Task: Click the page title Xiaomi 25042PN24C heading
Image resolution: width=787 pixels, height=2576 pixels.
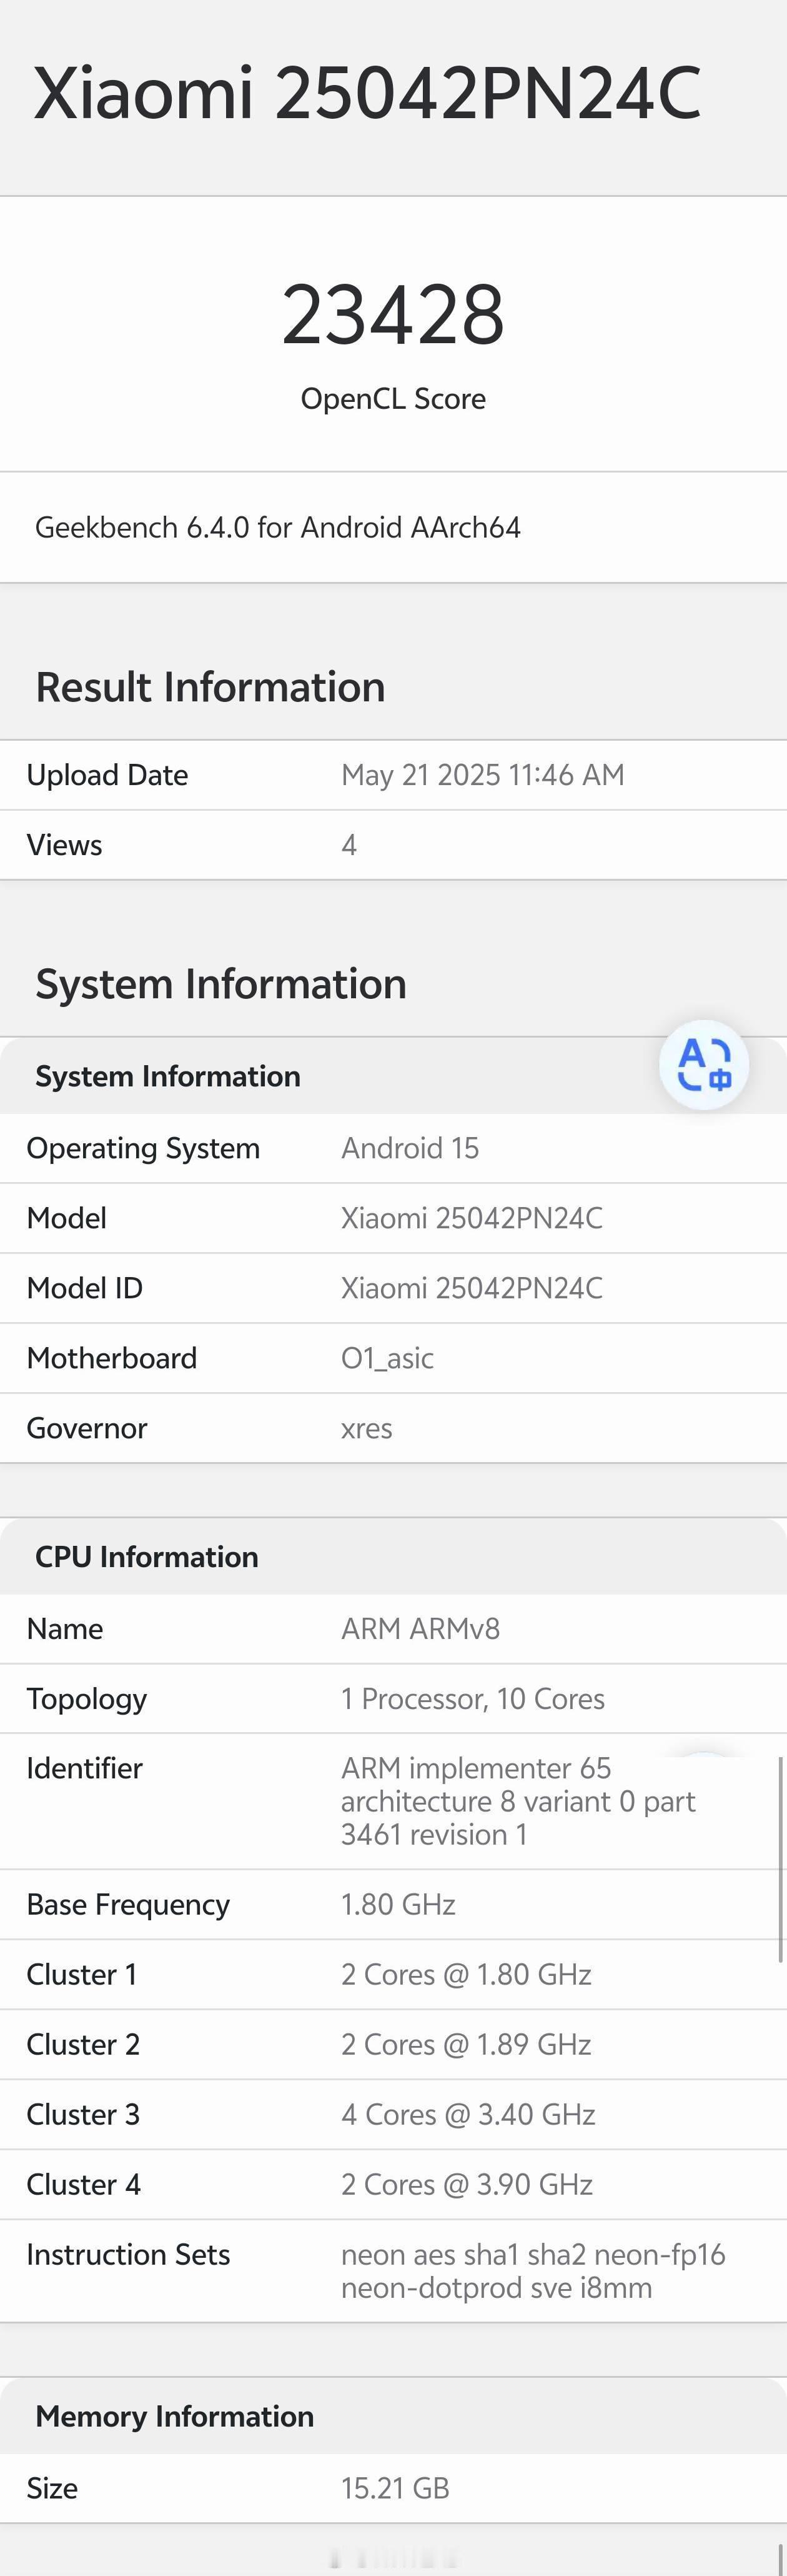Action: (x=367, y=93)
